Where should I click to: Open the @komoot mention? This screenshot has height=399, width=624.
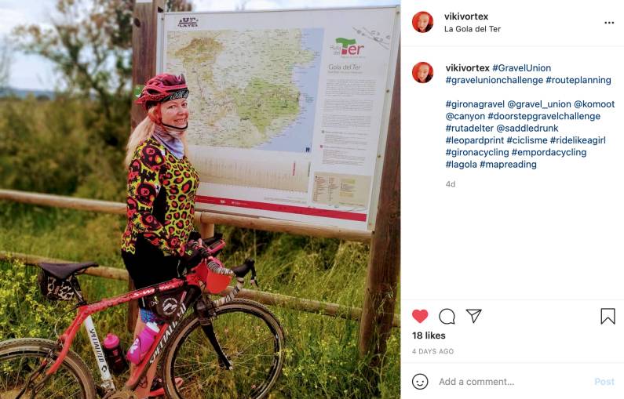click(594, 104)
